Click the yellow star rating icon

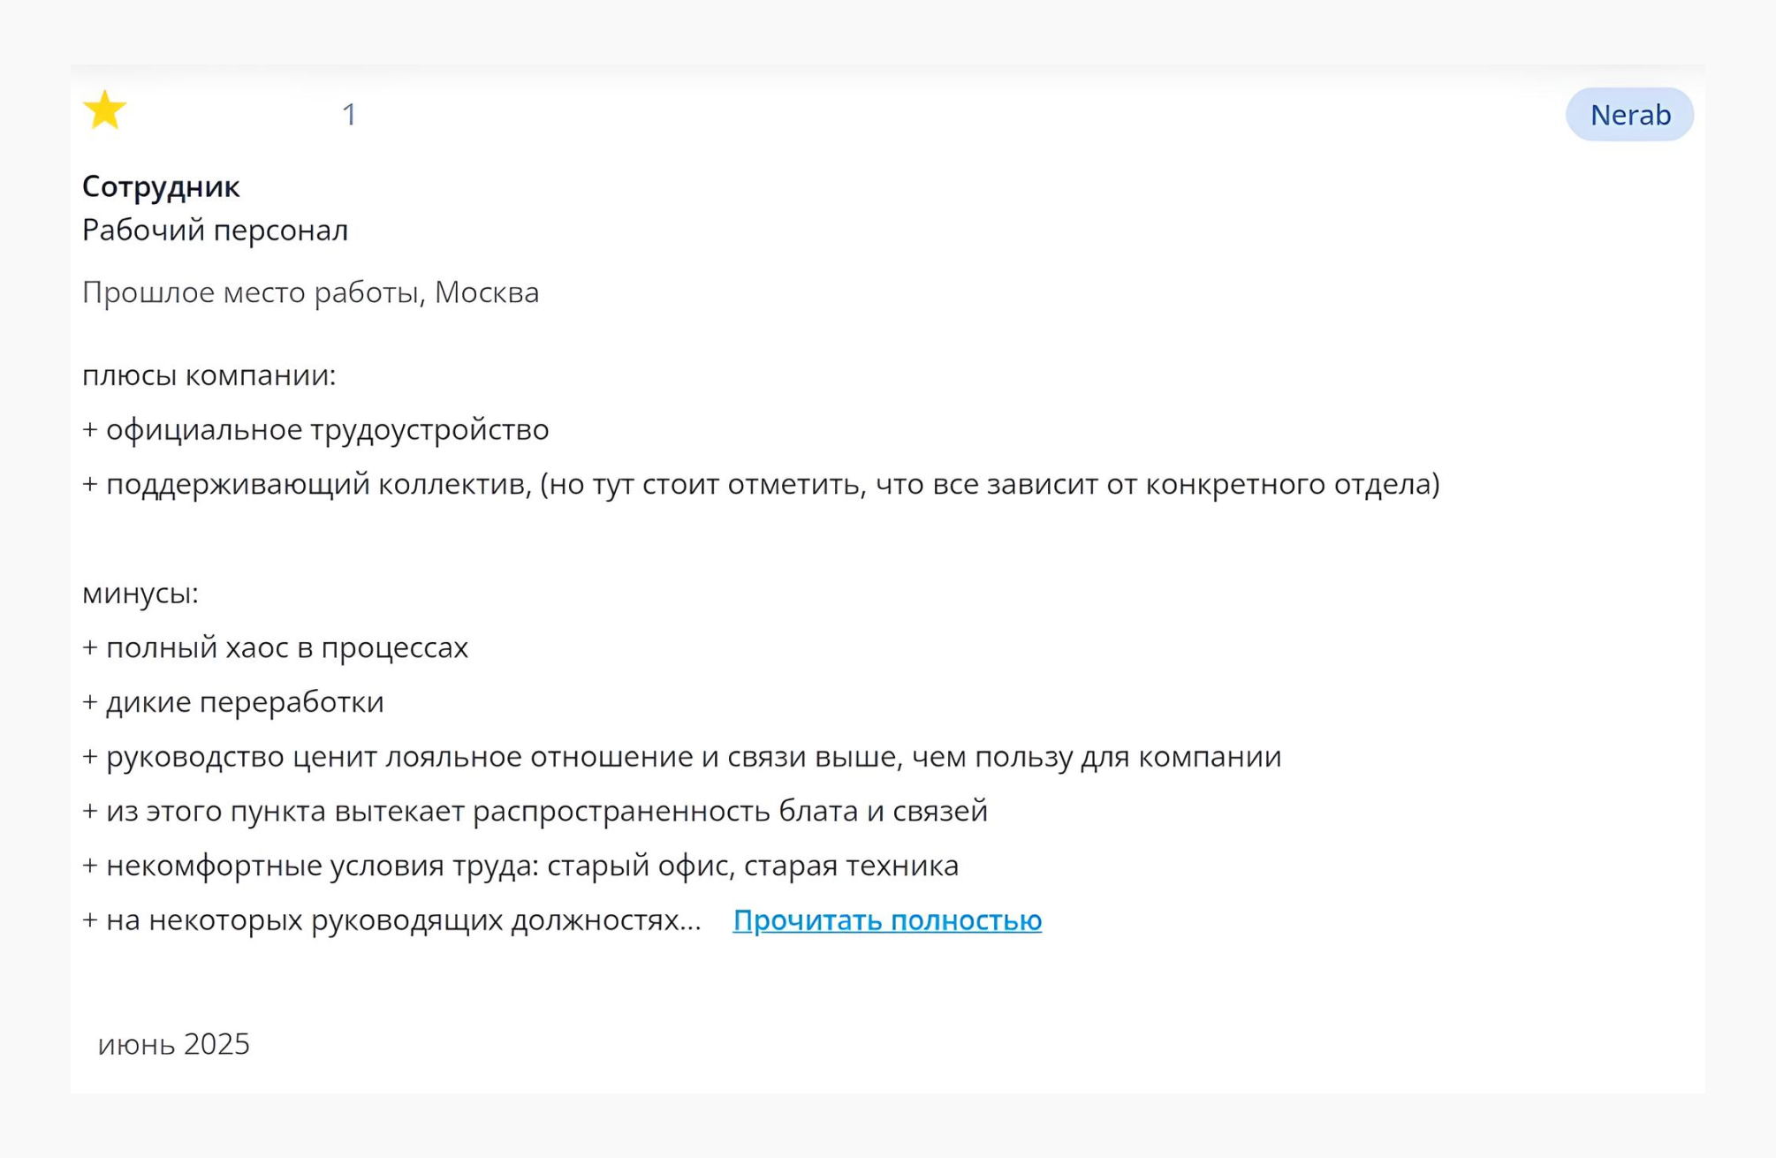[104, 110]
